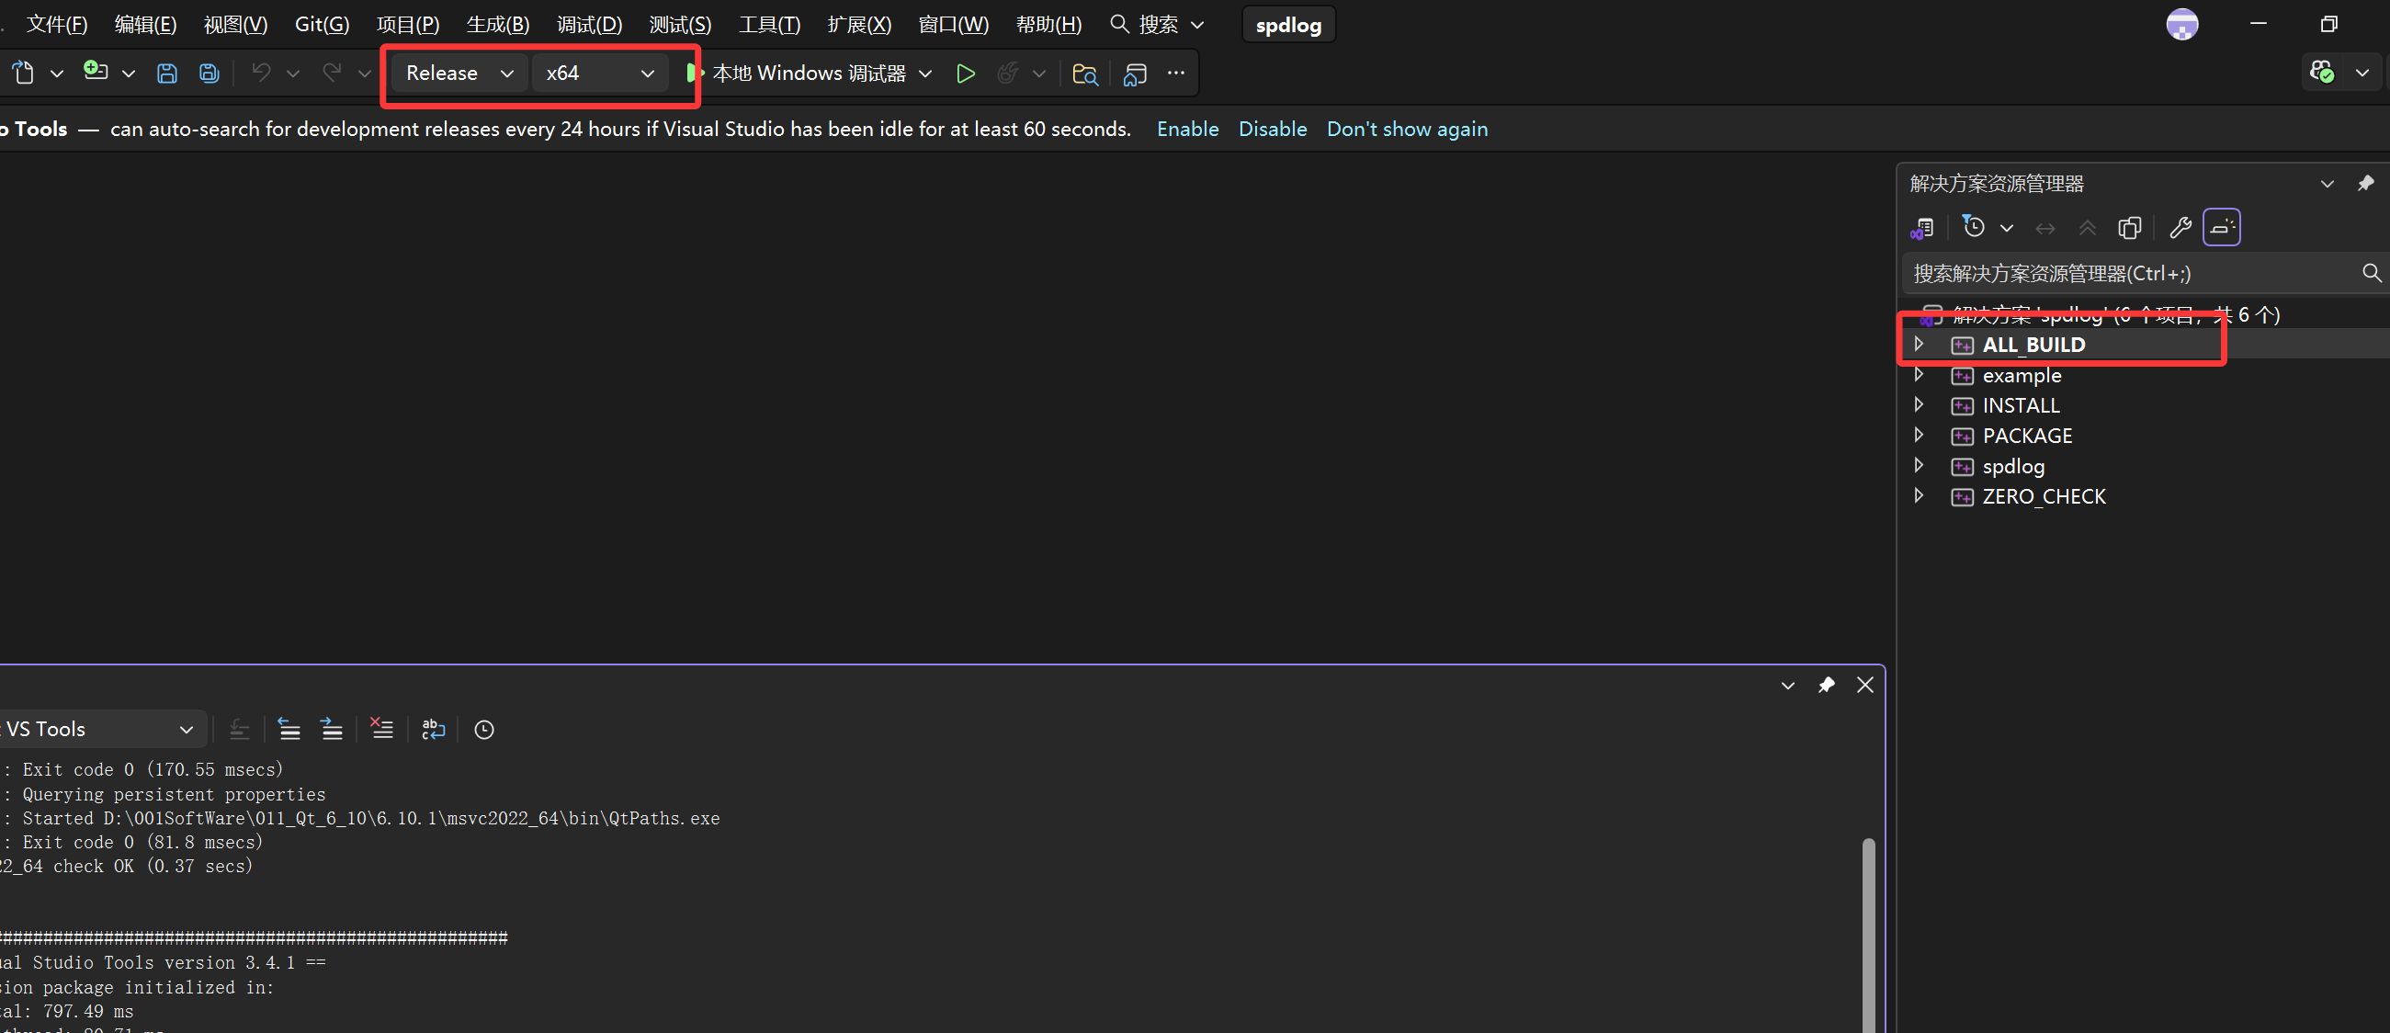Click the toolbar icon left of the three dots
The width and height of the screenshot is (2390, 1033).
point(1135,74)
